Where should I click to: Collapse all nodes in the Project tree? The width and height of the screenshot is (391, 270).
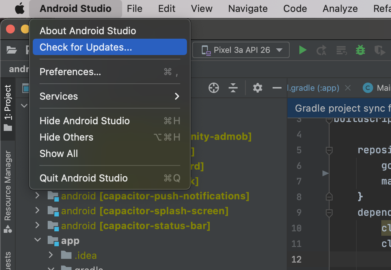[233, 88]
